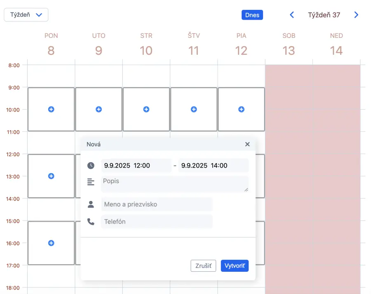Cancel with the Zrušiť button

[203, 266]
